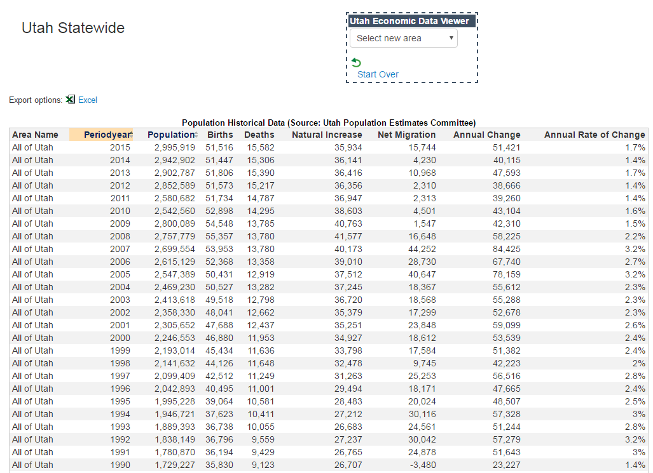Select All of Utah in the 2000 row
The height and width of the screenshot is (473, 653).
tap(32, 338)
